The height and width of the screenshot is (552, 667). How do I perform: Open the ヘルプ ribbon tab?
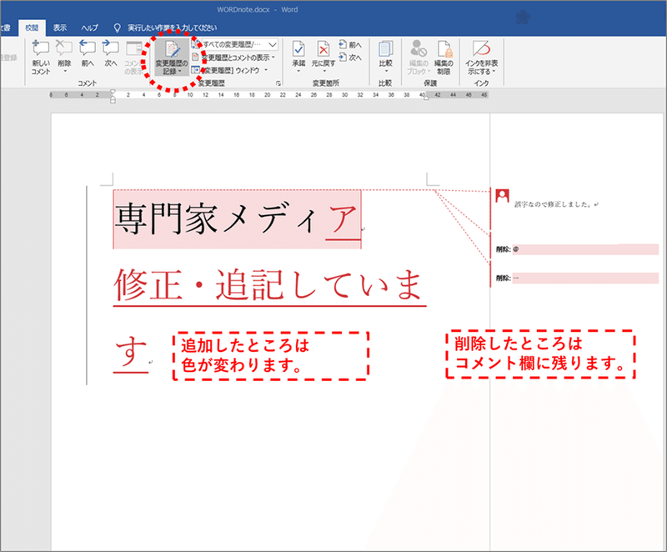click(x=89, y=28)
